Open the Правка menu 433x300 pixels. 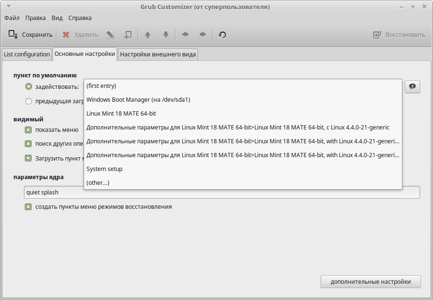pyautogui.click(x=35, y=18)
